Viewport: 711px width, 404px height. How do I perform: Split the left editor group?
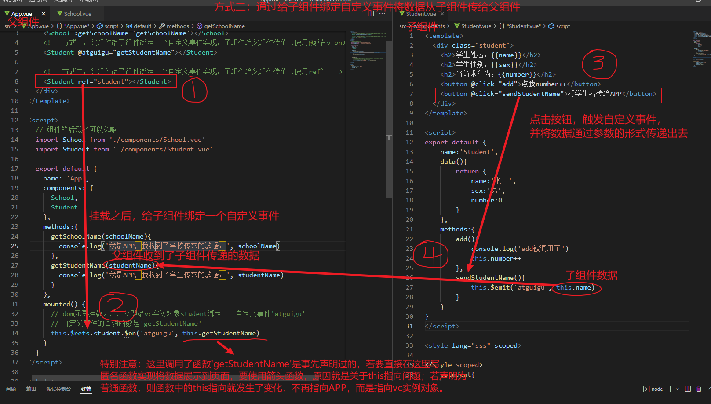click(x=371, y=14)
